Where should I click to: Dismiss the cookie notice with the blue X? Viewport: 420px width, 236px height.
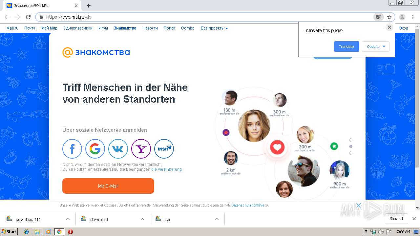359,206
